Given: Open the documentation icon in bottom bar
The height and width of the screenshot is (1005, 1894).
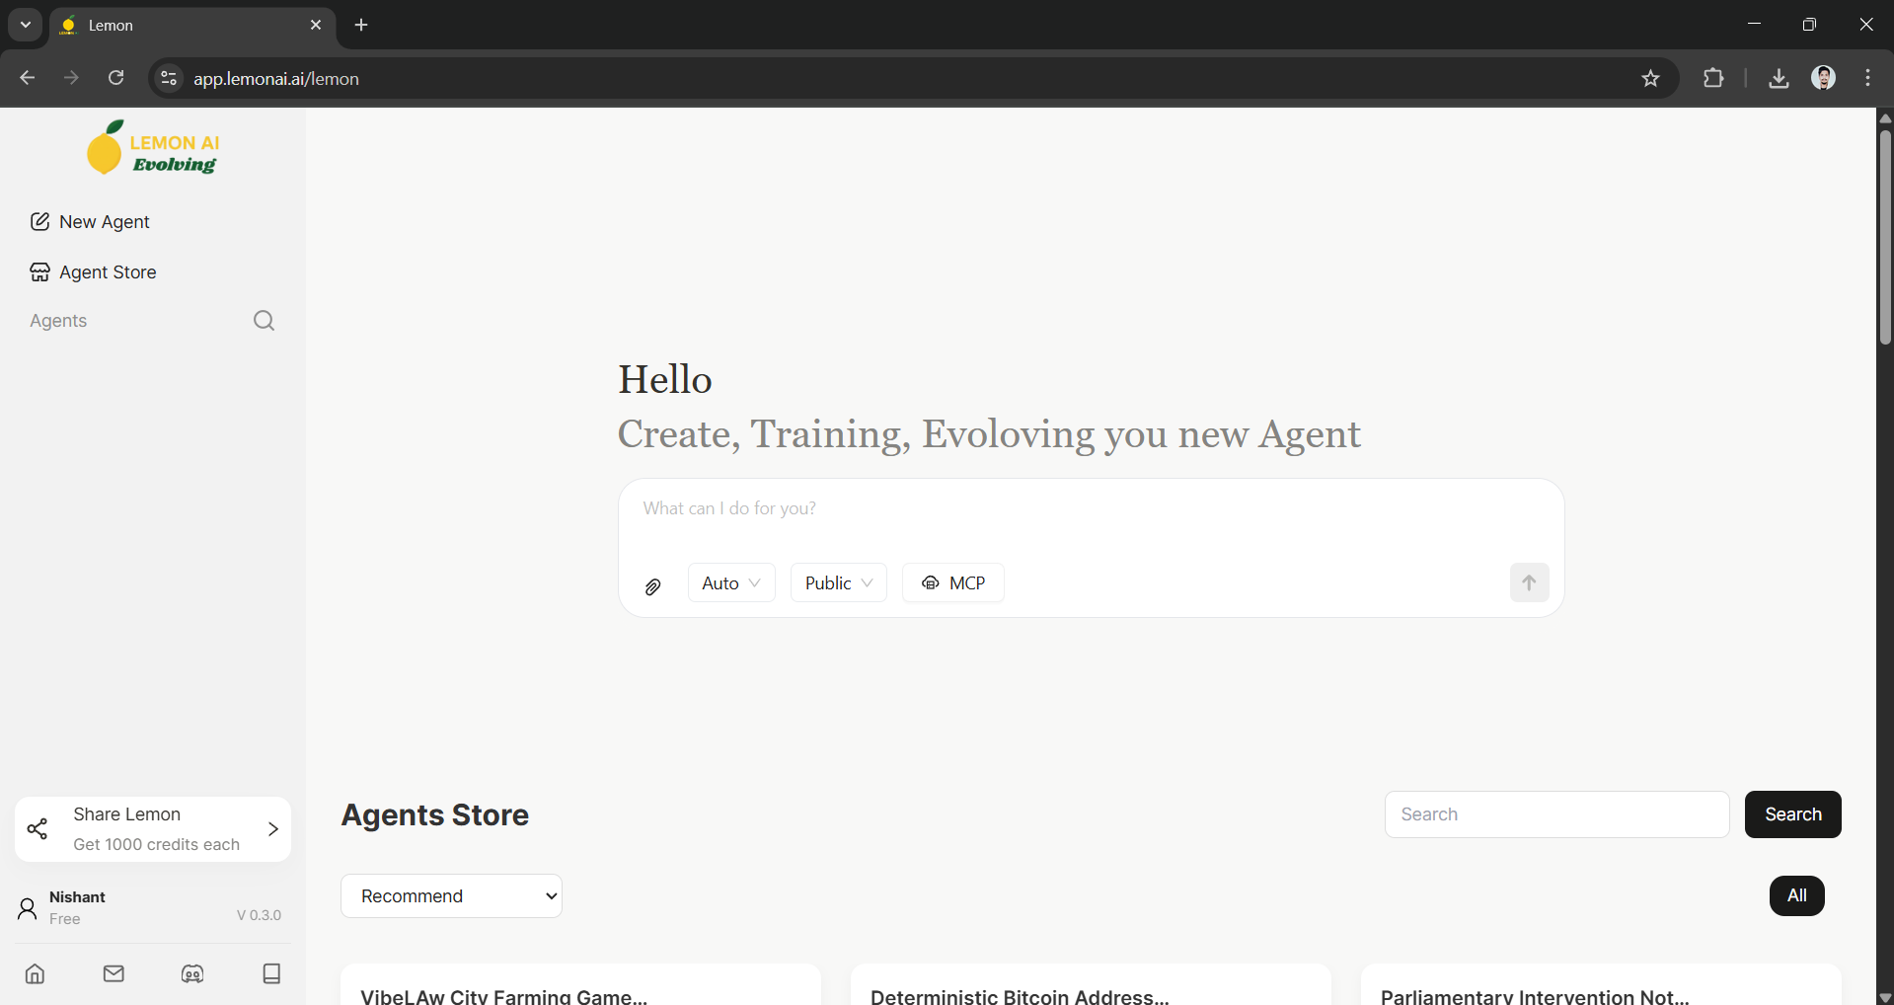Looking at the screenshot, I should pyautogui.click(x=271, y=974).
